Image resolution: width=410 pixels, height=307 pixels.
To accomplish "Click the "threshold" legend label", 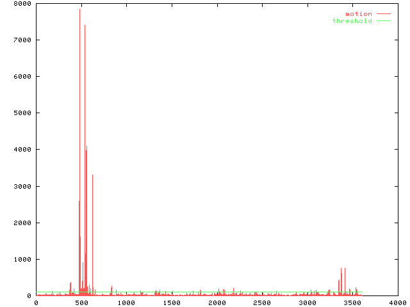I will pyautogui.click(x=352, y=21).
